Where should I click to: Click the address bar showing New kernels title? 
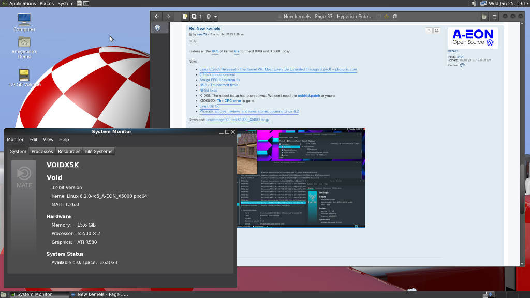click(x=328, y=16)
